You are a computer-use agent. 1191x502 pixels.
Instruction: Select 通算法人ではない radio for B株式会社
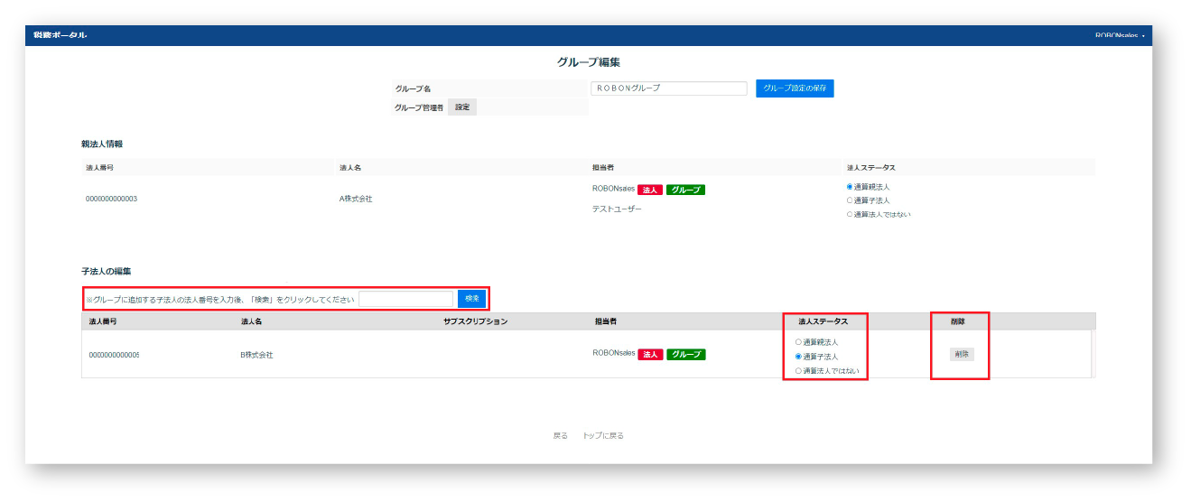[798, 371]
